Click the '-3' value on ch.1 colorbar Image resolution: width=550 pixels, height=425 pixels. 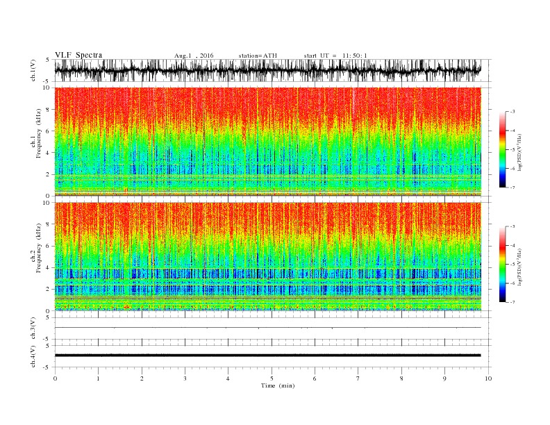pos(512,112)
